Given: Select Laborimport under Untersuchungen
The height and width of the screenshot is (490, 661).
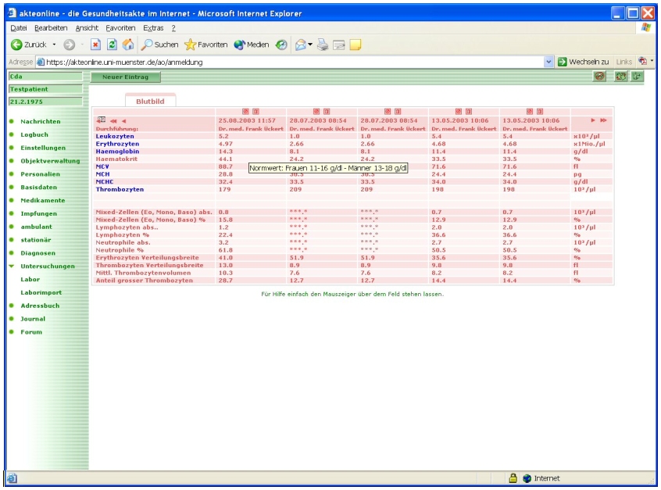Looking at the screenshot, I should click(x=41, y=292).
